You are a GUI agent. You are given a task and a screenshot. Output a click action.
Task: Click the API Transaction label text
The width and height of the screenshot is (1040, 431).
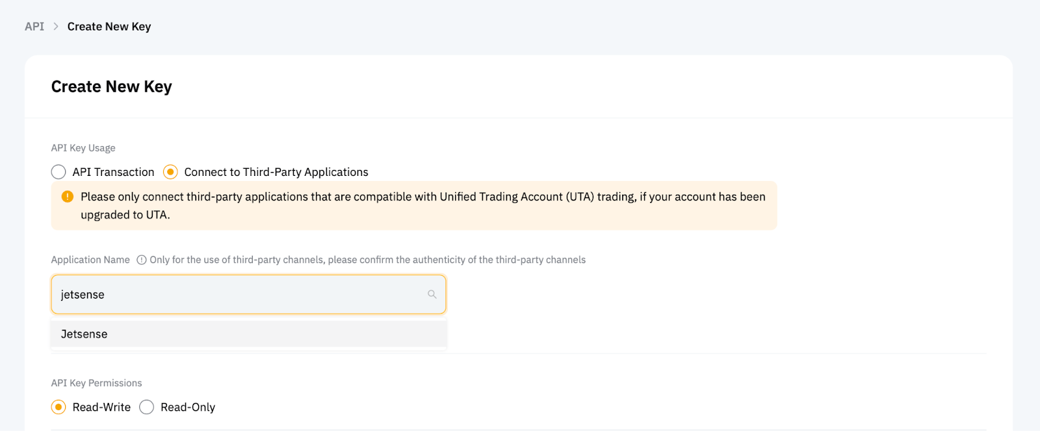113,172
